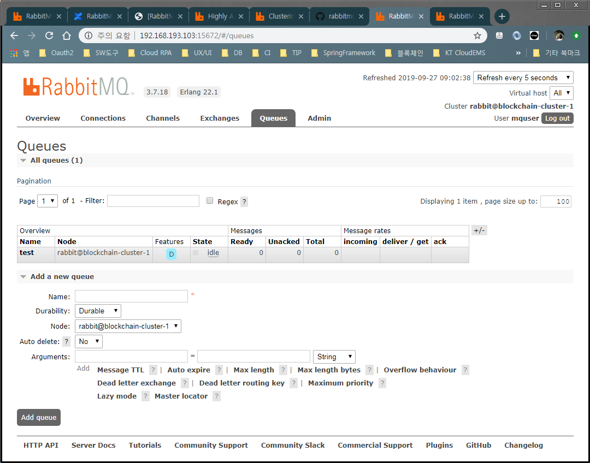Open argument type String dropdown

coord(334,357)
